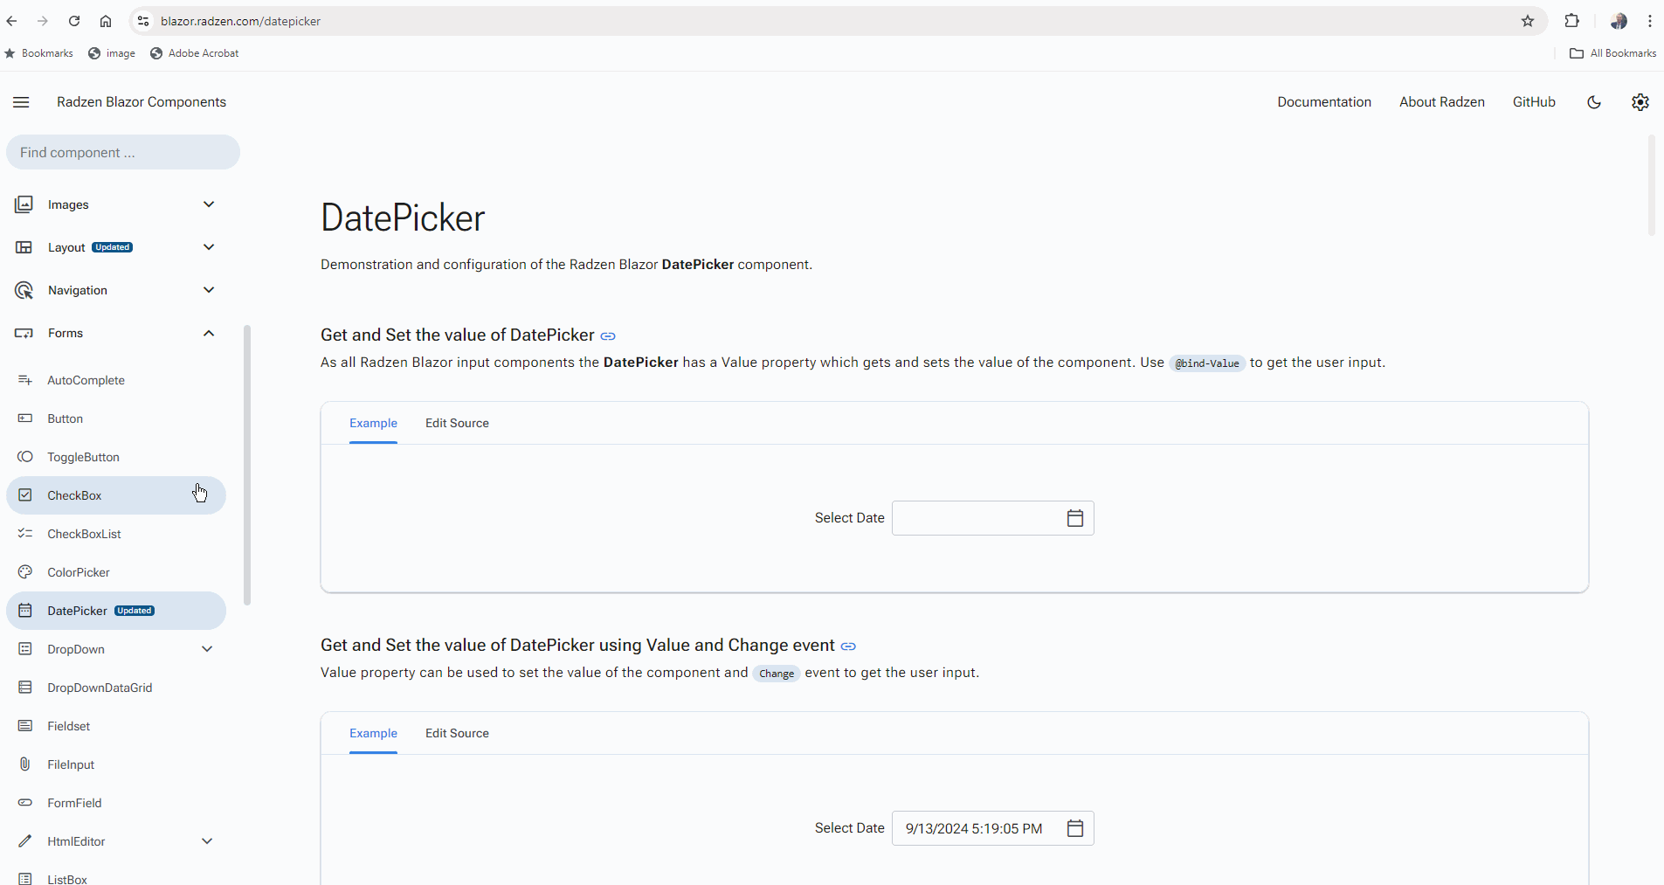This screenshot has height=885, width=1664.
Task: Click the page vertical scrollbar
Action: (x=1651, y=185)
